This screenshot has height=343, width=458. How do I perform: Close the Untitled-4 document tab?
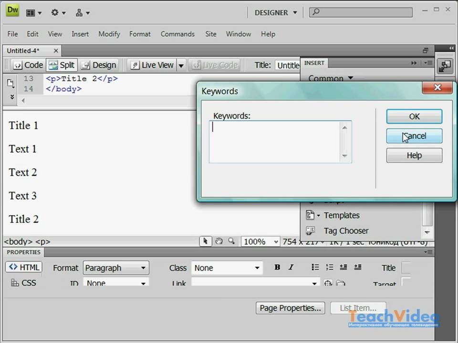56,51
